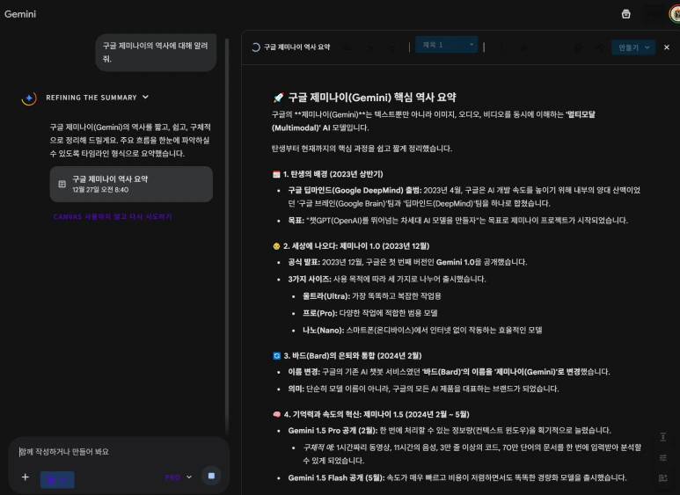Click the heading 구글 제미나이(Gemini) 핵심 역사 요약
The height and width of the screenshot is (495, 680).
point(372,97)
